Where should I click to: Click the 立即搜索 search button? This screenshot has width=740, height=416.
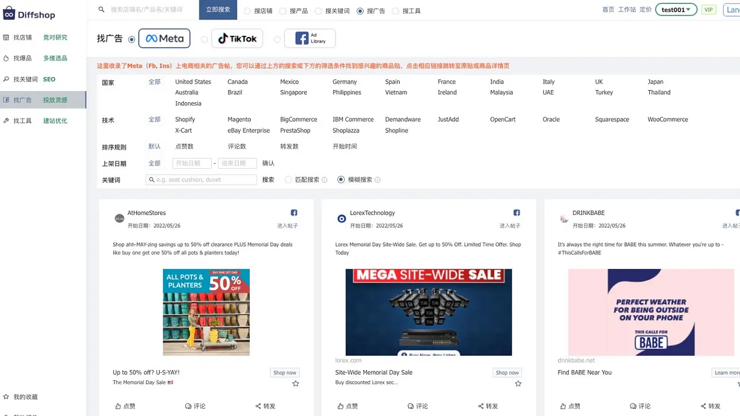tap(218, 10)
